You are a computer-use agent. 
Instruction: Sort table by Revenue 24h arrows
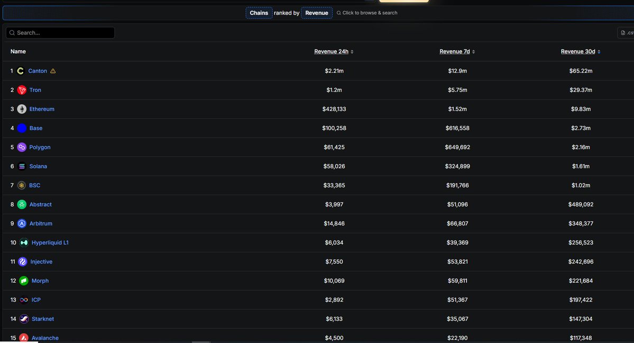pyautogui.click(x=352, y=52)
